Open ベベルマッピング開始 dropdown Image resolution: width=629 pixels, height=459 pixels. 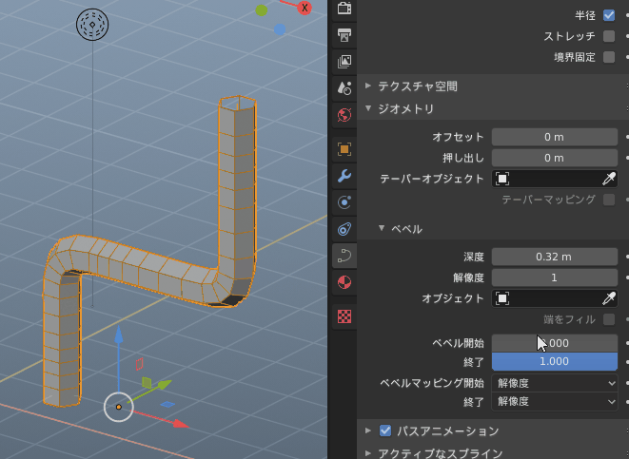point(555,383)
